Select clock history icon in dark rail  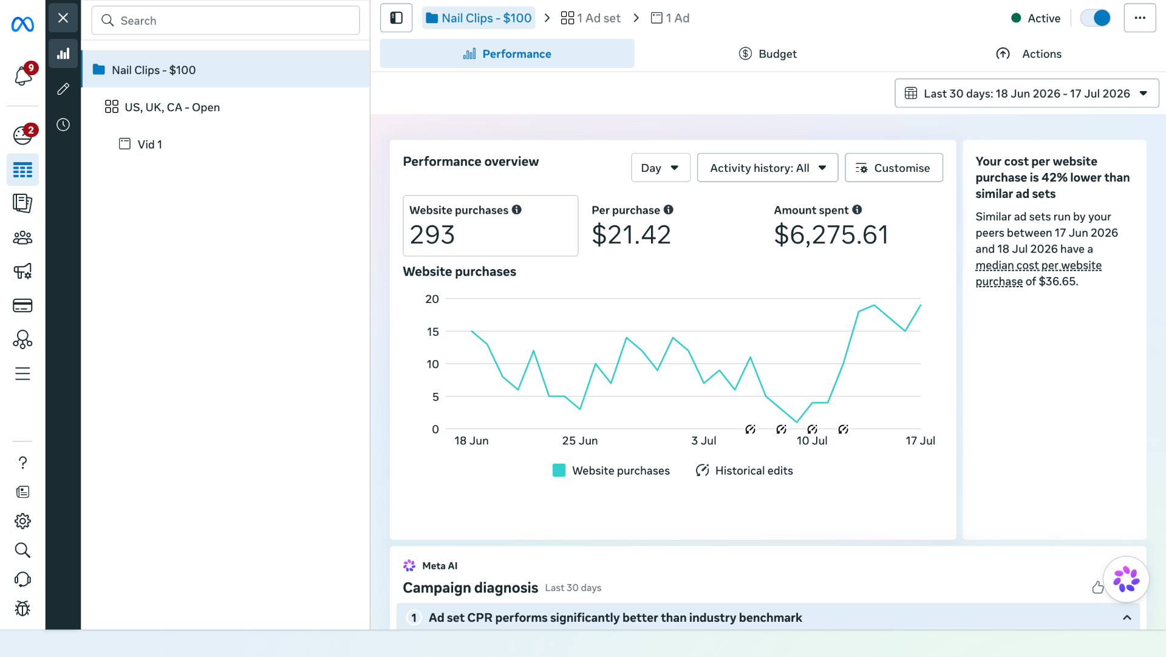(63, 125)
